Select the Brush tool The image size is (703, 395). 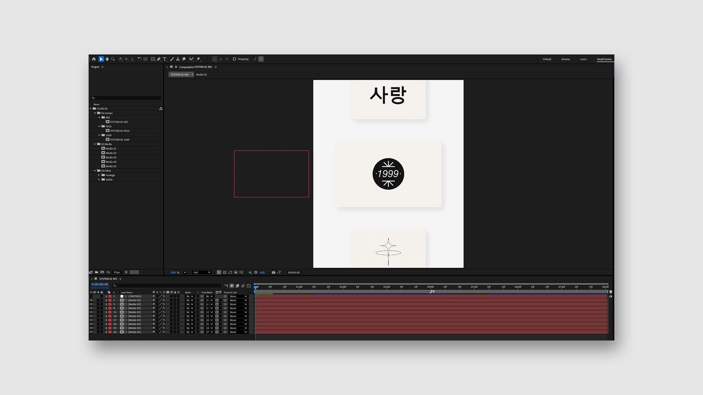point(172,59)
